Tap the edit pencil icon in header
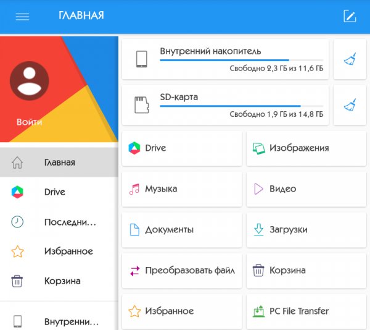The width and height of the screenshot is (370, 330). pos(350,16)
